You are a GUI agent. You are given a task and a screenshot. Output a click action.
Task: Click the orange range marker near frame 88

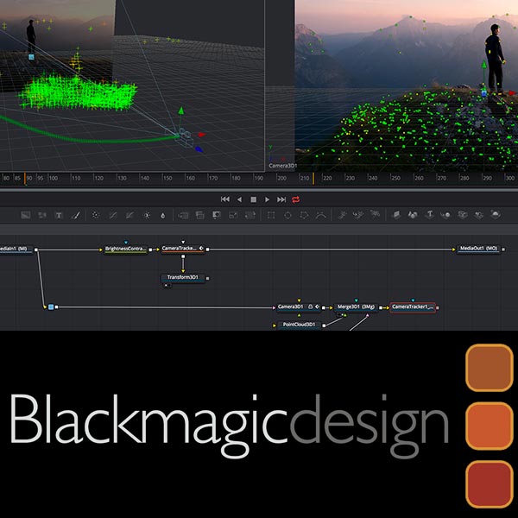tap(25, 179)
